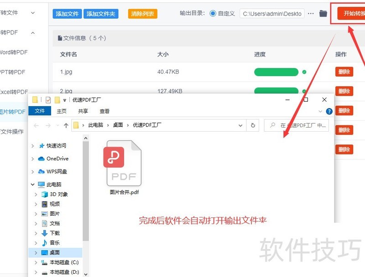Switch to the 主页 ribbon tab
The image size is (365, 277).
(x=62, y=111)
